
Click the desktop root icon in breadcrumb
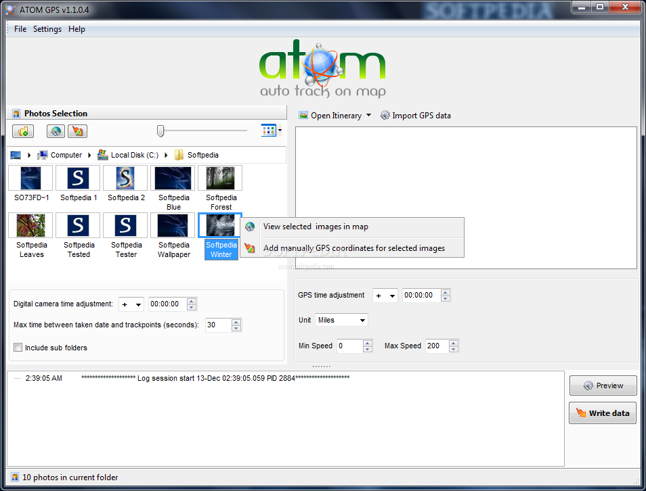click(16, 155)
